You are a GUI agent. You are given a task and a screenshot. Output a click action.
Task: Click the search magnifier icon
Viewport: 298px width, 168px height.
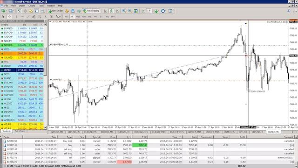pos(289,11)
